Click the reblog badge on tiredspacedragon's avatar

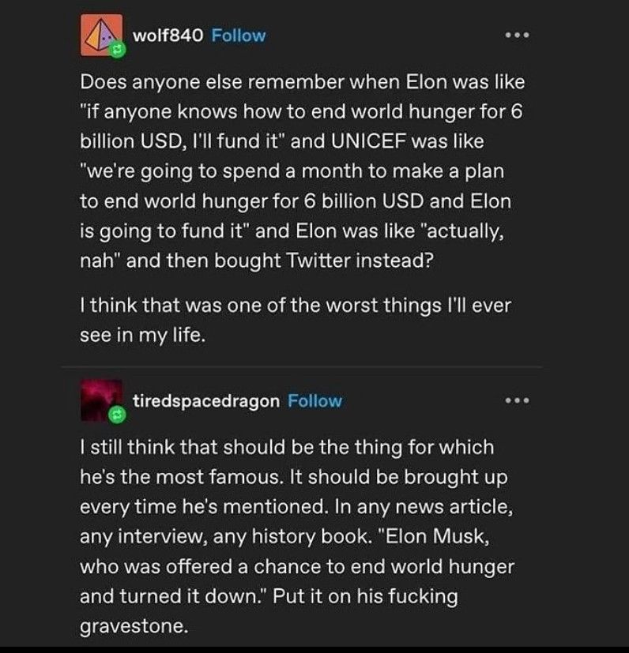[x=117, y=415]
